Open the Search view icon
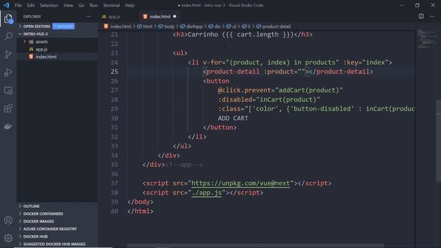Screen dimensions: 441x248 pyautogui.click(x=8, y=37)
